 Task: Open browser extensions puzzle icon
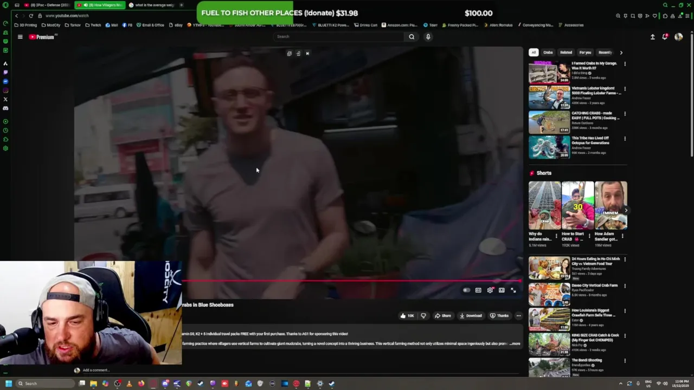[665, 16]
